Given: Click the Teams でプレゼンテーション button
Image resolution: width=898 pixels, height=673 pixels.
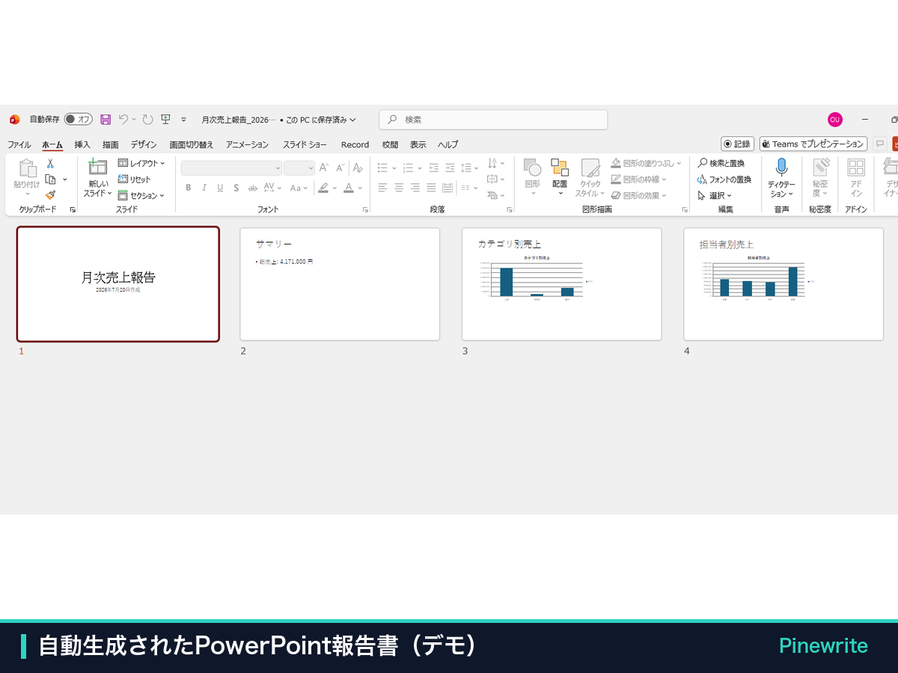Looking at the screenshot, I should pos(813,144).
